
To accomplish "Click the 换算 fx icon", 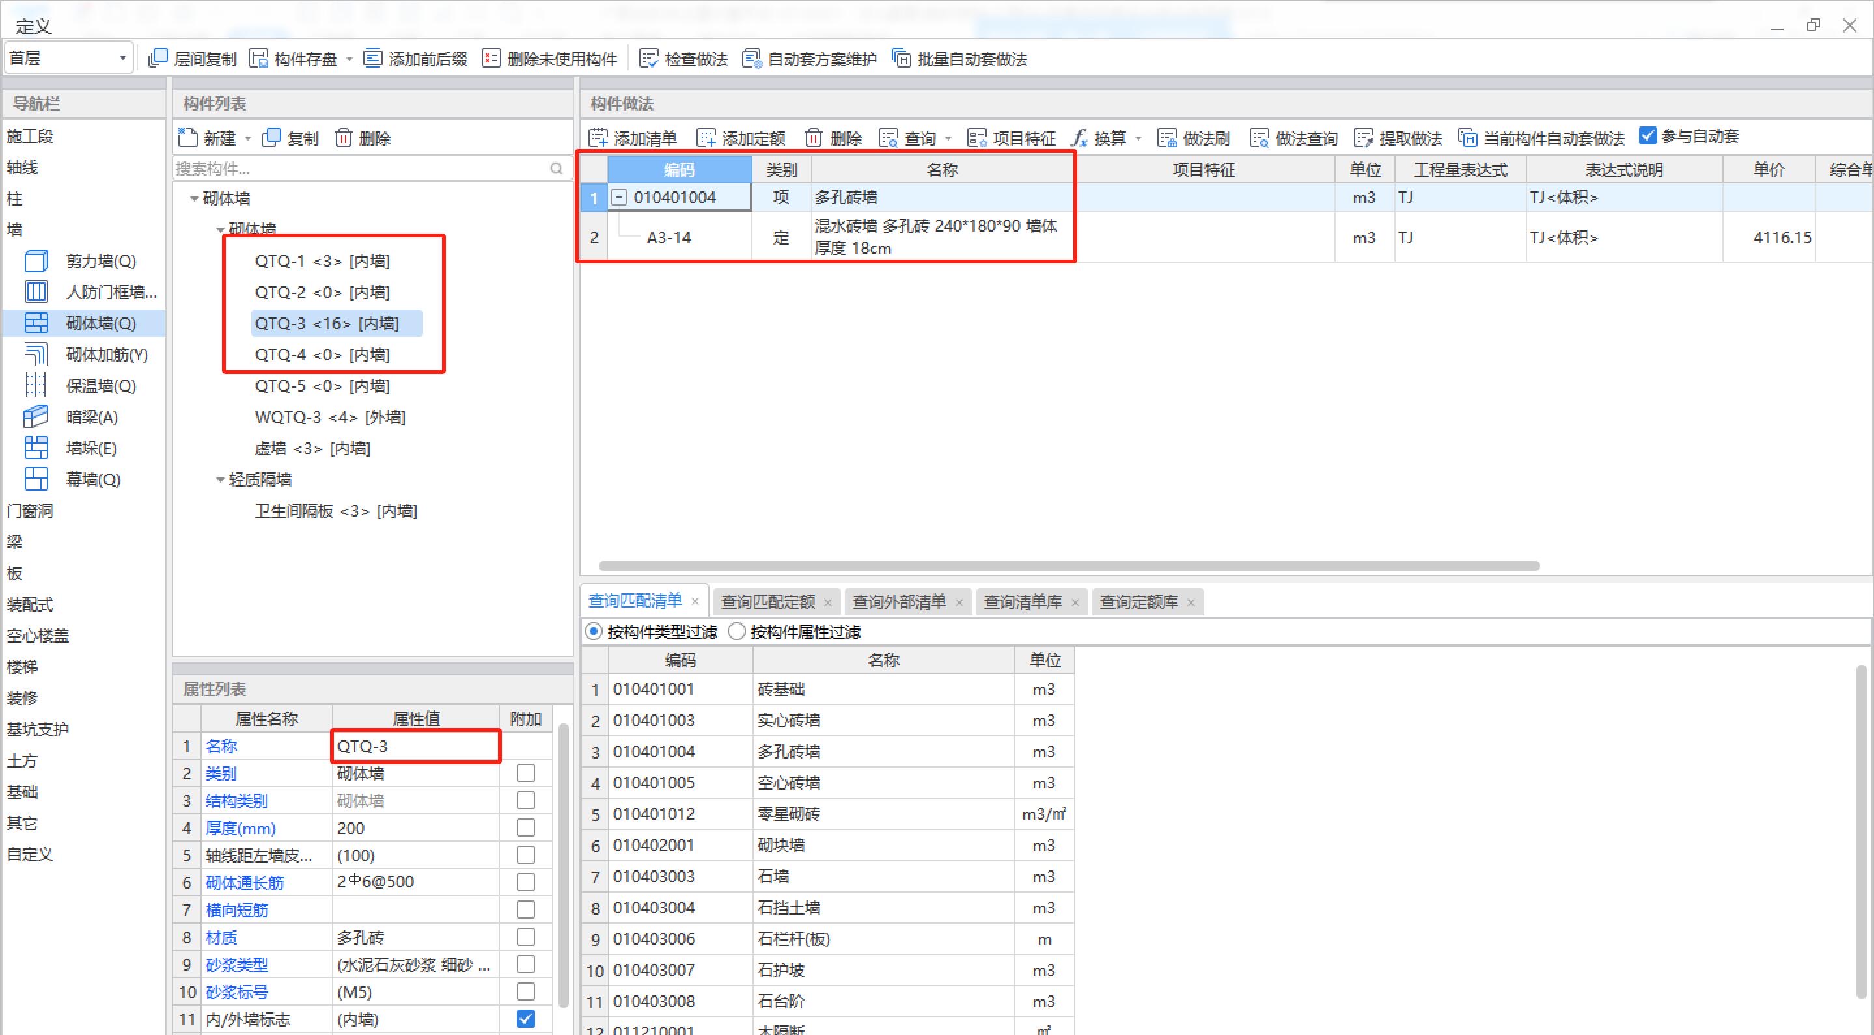I will (1081, 137).
